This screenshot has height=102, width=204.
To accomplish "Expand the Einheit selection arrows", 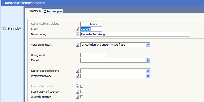I will pos(148,60).
